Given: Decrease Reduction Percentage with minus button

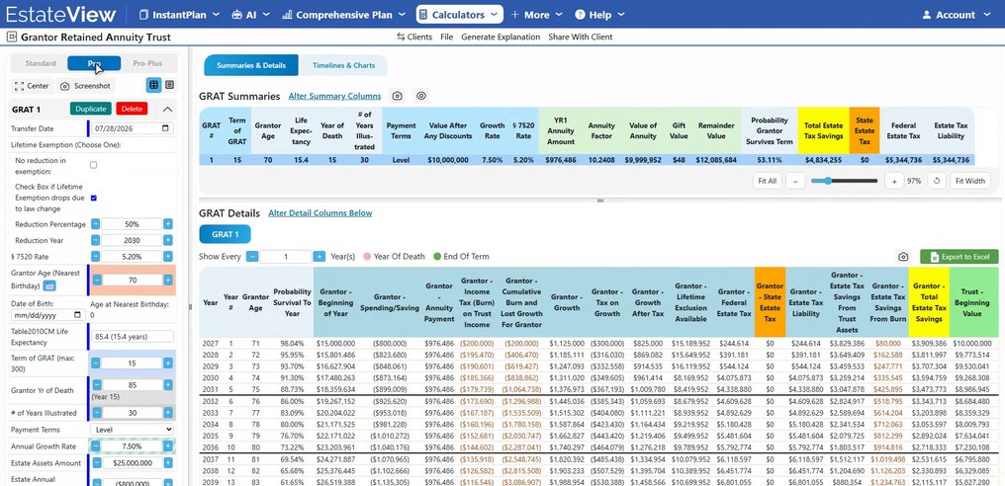Looking at the screenshot, I should pos(95,224).
